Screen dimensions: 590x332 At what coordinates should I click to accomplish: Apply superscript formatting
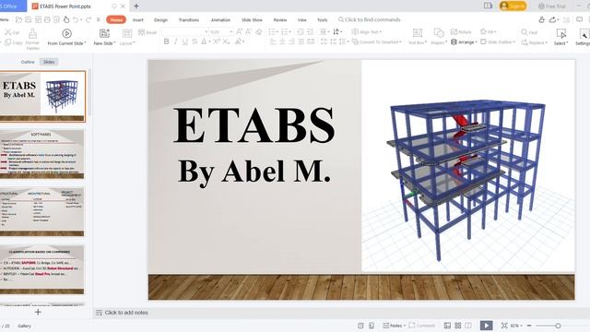click(217, 41)
